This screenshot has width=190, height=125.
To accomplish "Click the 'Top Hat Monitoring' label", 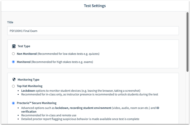I will click(x=30, y=86).
